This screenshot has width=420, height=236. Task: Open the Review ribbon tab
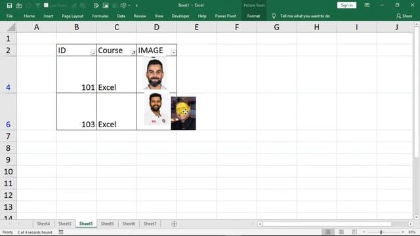point(140,16)
